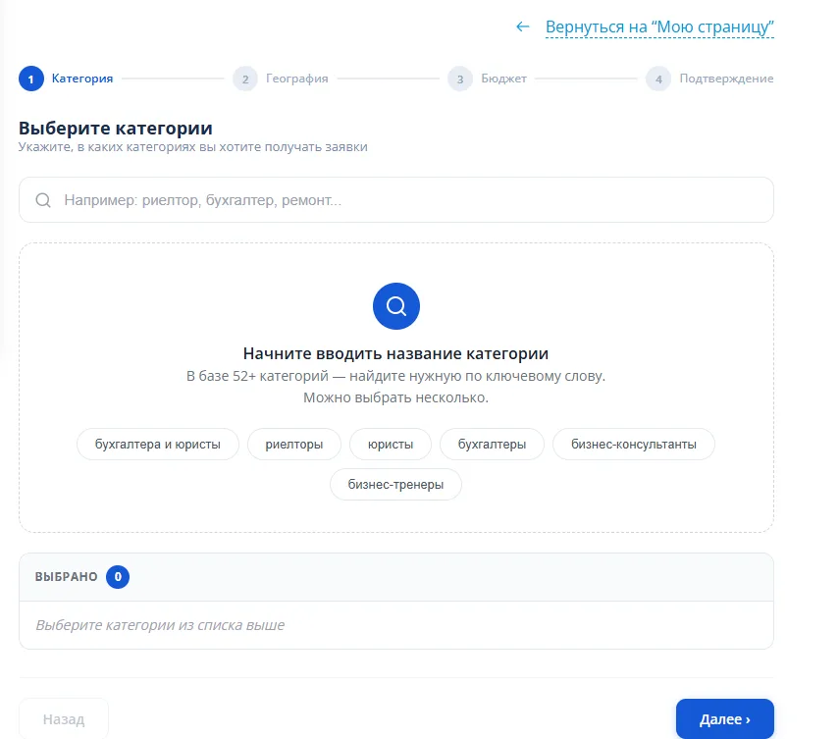Click the "География" step label
The width and height of the screenshot is (839, 739).
(297, 79)
